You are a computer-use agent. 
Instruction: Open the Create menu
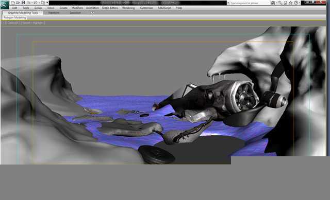(63, 8)
